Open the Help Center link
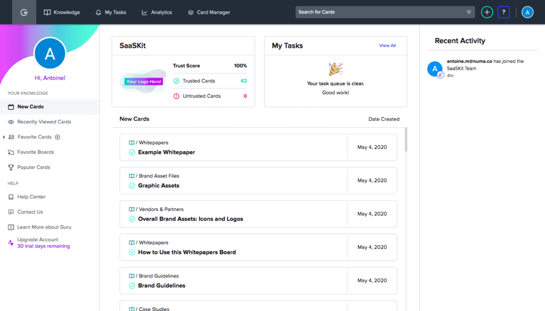The height and width of the screenshot is (311, 545). (31, 197)
